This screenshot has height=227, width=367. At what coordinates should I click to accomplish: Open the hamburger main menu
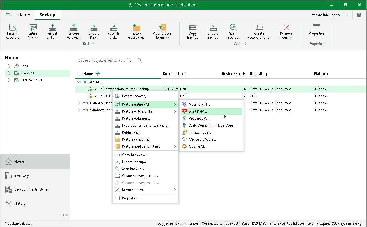[8, 15]
